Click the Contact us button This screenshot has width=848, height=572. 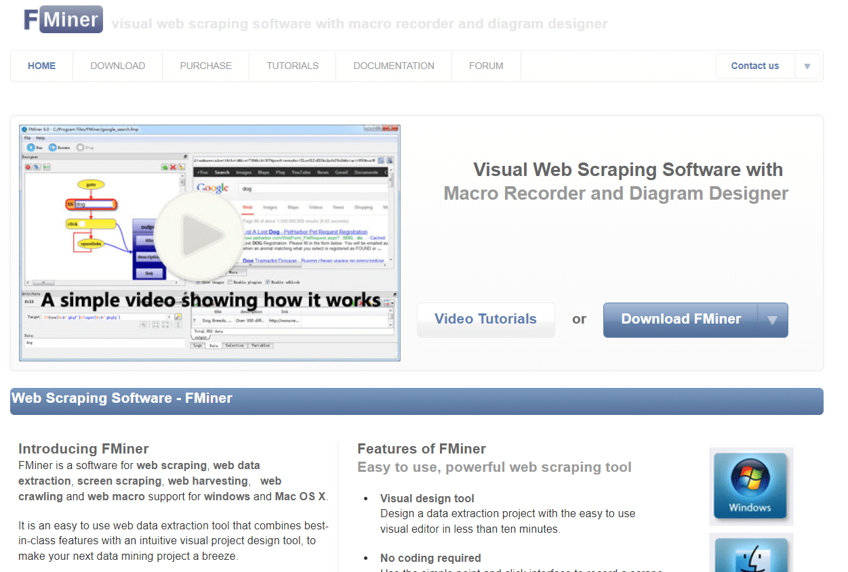(755, 66)
